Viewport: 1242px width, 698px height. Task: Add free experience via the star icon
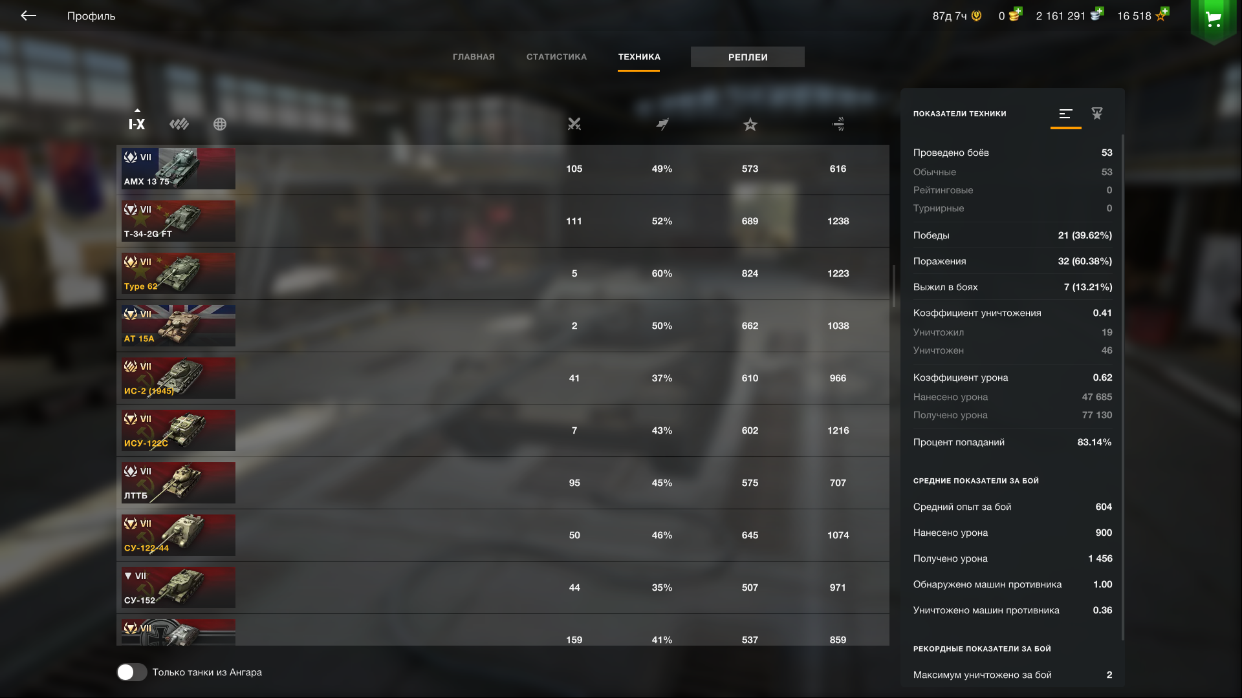[1162, 14]
